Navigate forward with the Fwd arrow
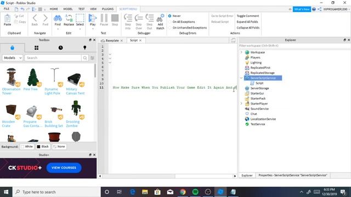The height and width of the screenshot is (197, 351). click(46, 18)
